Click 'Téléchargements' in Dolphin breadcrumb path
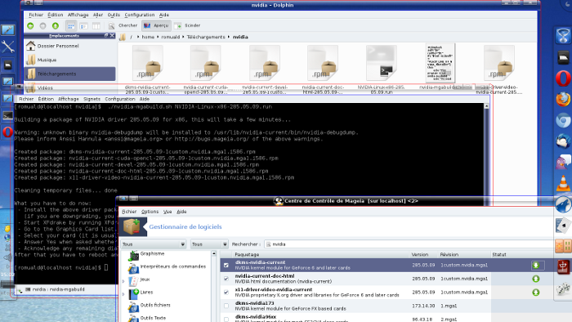The width and height of the screenshot is (572, 322). (206, 37)
